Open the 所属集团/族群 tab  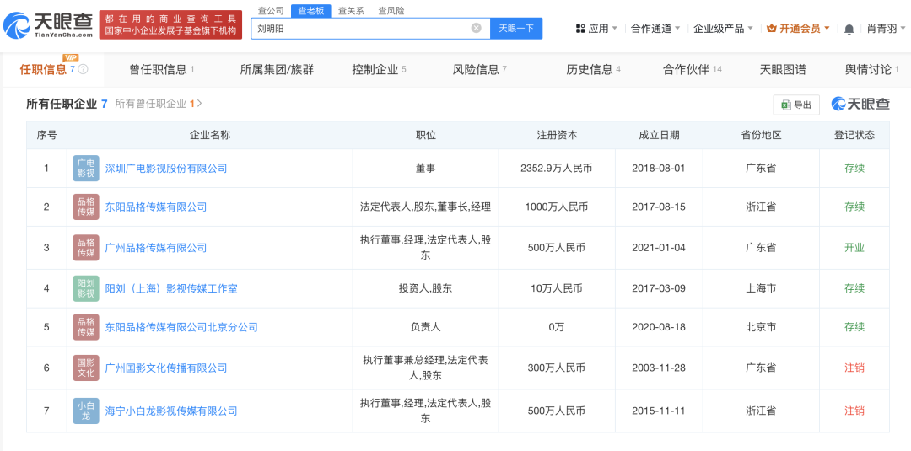[x=277, y=70]
